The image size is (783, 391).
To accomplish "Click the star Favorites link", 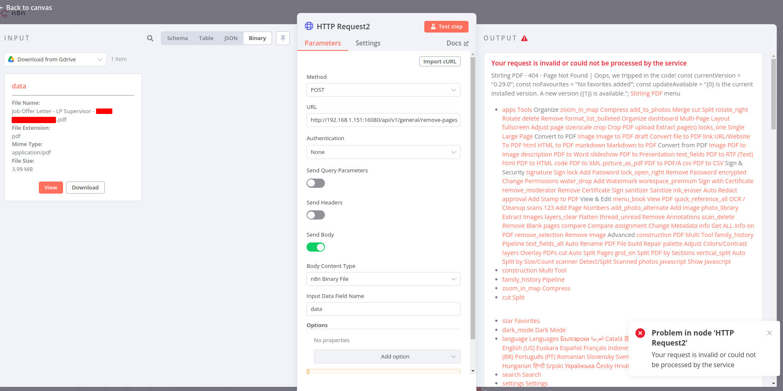I will (x=521, y=321).
